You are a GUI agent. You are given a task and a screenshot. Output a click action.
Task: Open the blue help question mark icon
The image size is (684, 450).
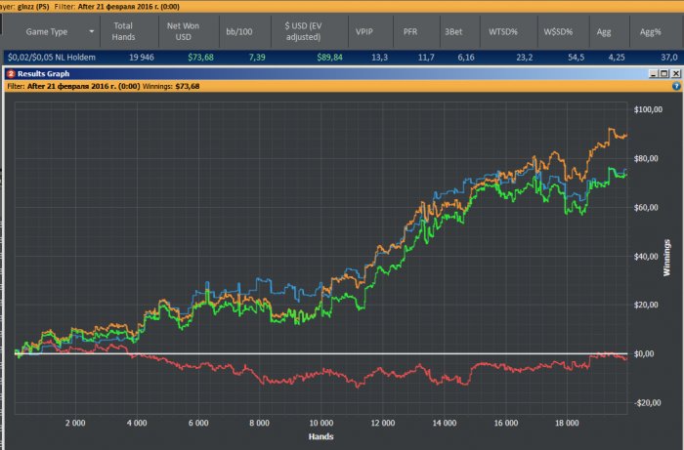675,85
